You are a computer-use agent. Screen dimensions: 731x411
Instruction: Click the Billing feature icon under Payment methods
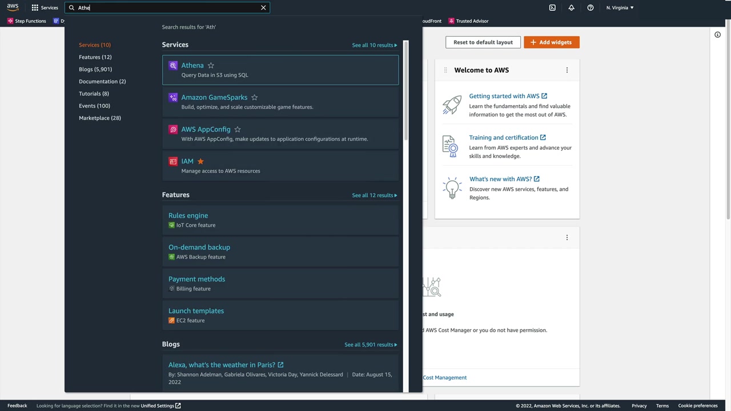(171, 289)
